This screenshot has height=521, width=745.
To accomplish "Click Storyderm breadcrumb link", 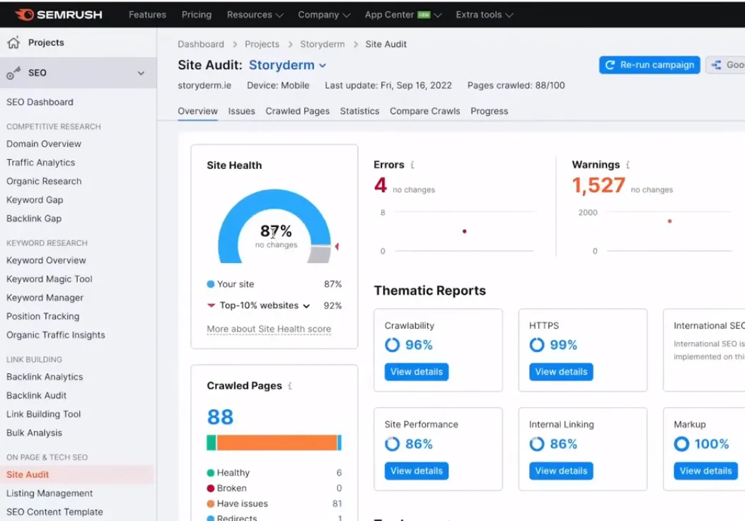I will 322,44.
